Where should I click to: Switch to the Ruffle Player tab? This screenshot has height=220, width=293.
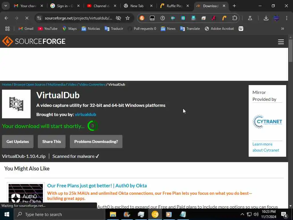coord(175,6)
